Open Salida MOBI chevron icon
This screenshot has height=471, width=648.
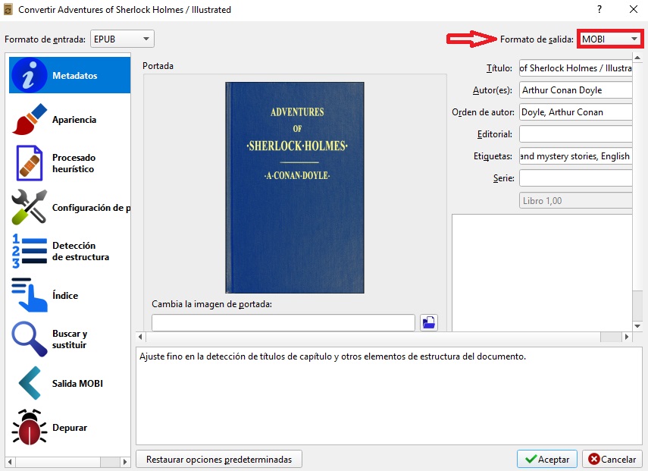pos(30,383)
